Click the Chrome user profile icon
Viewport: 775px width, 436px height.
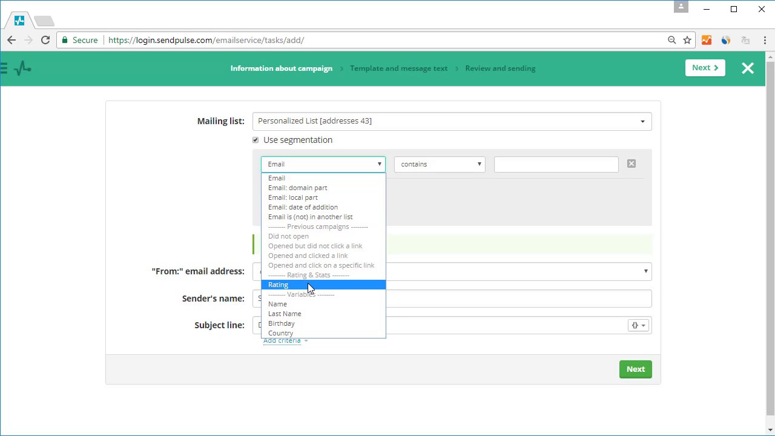pyautogui.click(x=681, y=7)
